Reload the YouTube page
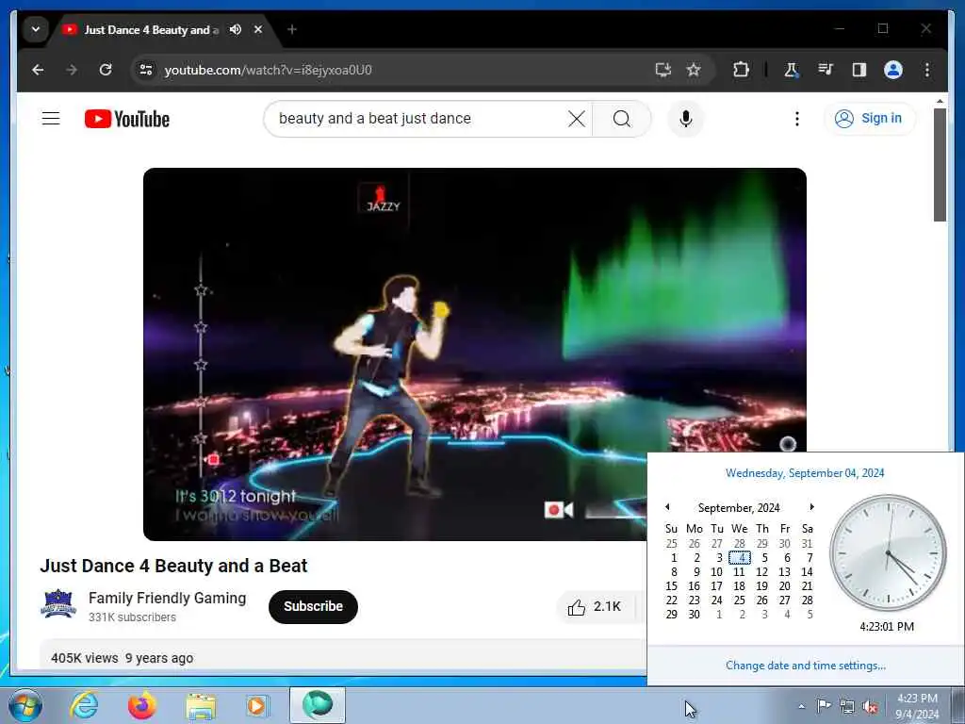This screenshot has height=724, width=965. point(106,70)
